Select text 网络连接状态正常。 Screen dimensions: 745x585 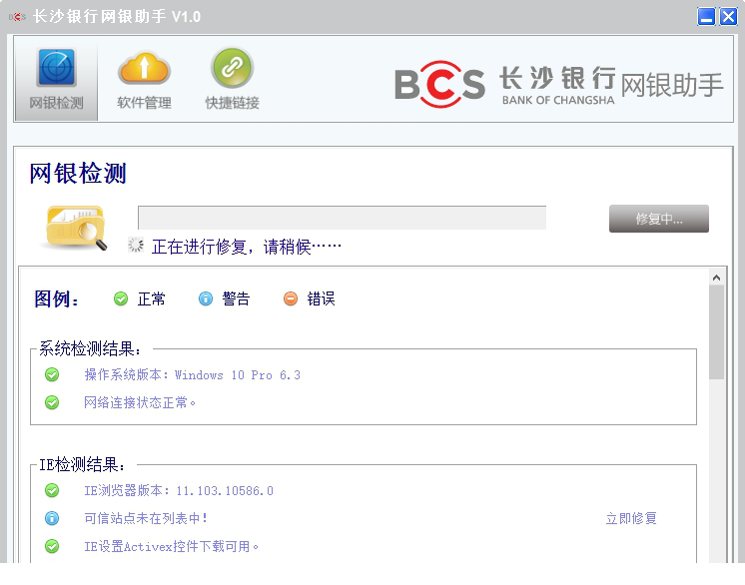pos(140,402)
